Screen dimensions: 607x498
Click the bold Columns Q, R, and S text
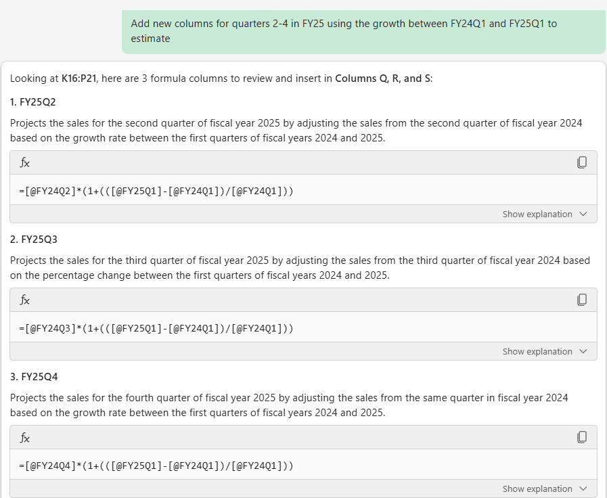(x=382, y=78)
